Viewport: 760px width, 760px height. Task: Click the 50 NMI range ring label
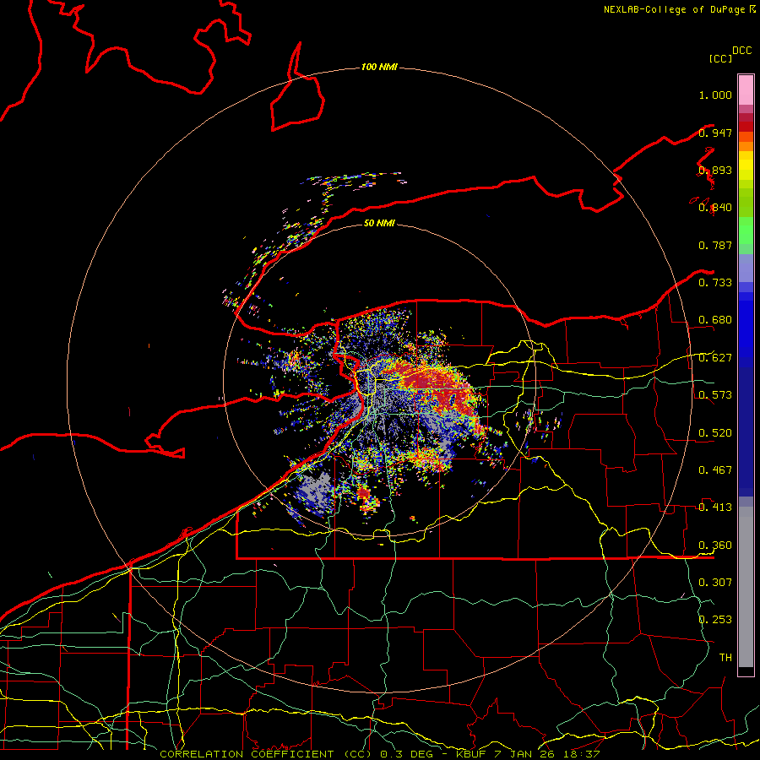coord(379,223)
